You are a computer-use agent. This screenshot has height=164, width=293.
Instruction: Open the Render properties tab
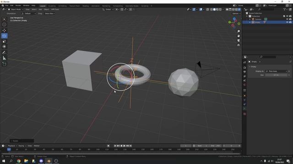(244, 68)
